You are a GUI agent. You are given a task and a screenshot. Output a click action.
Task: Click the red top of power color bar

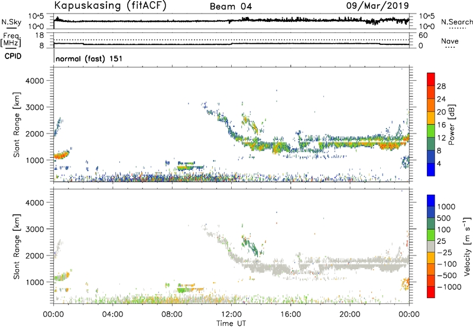point(431,78)
